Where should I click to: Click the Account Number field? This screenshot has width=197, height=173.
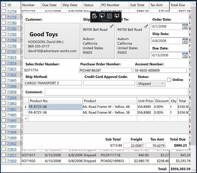click(x=160, y=70)
